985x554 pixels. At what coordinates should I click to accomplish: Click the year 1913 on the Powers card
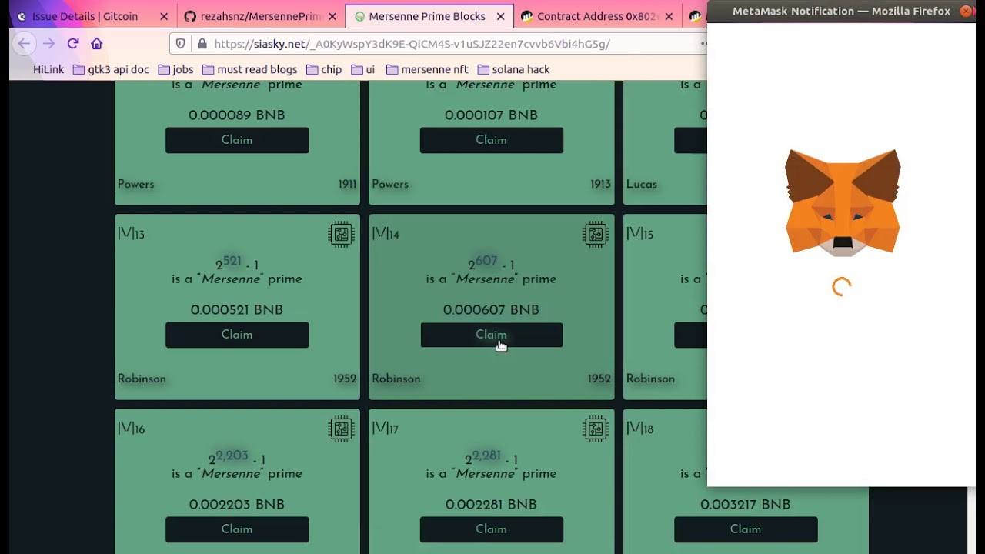[600, 184]
